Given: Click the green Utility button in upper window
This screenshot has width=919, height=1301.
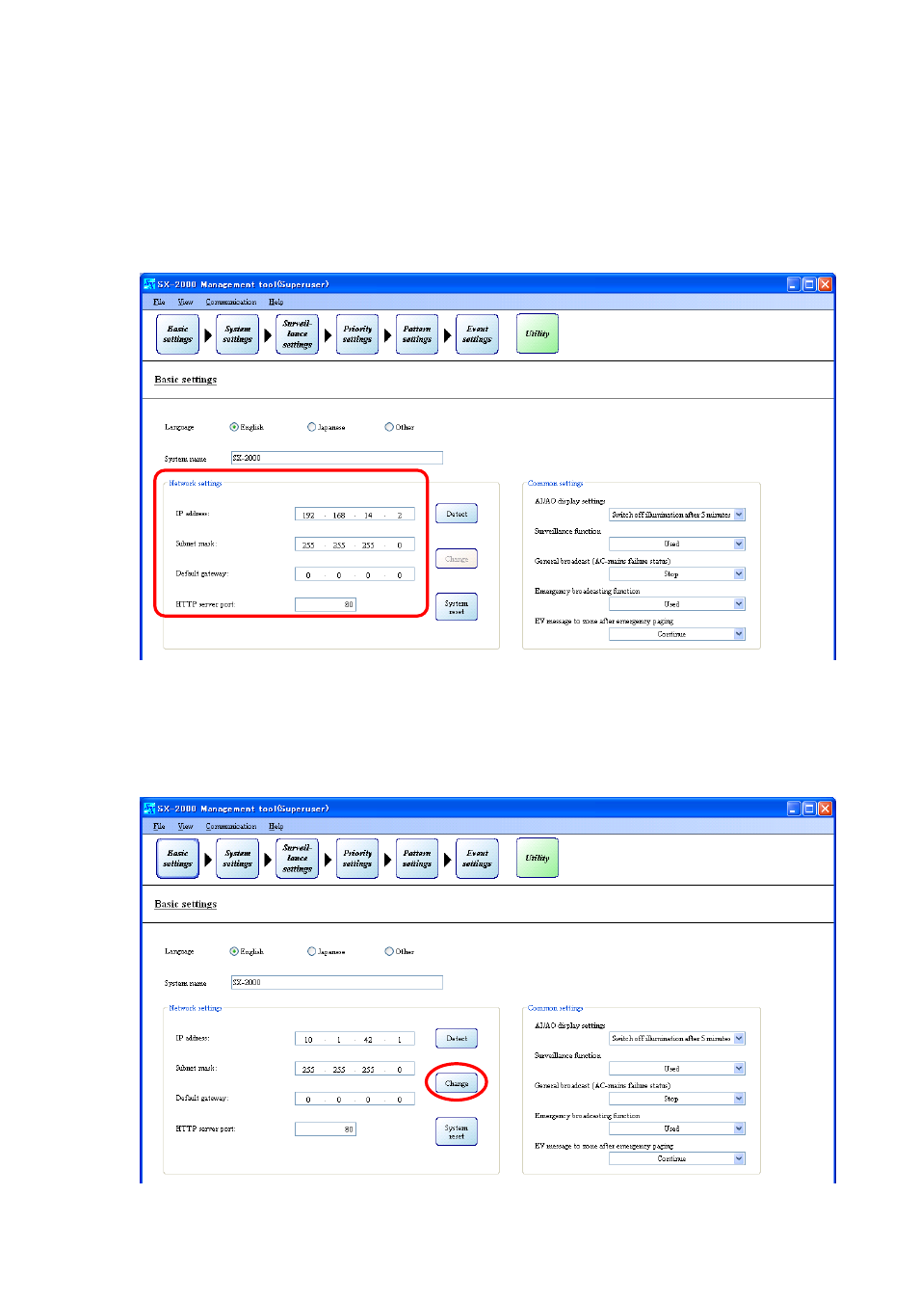Looking at the screenshot, I should 538,333.
